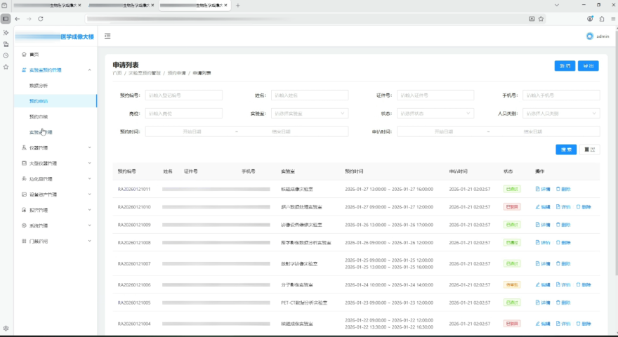
Task: Go back using browser back arrow
Action: 18,18
